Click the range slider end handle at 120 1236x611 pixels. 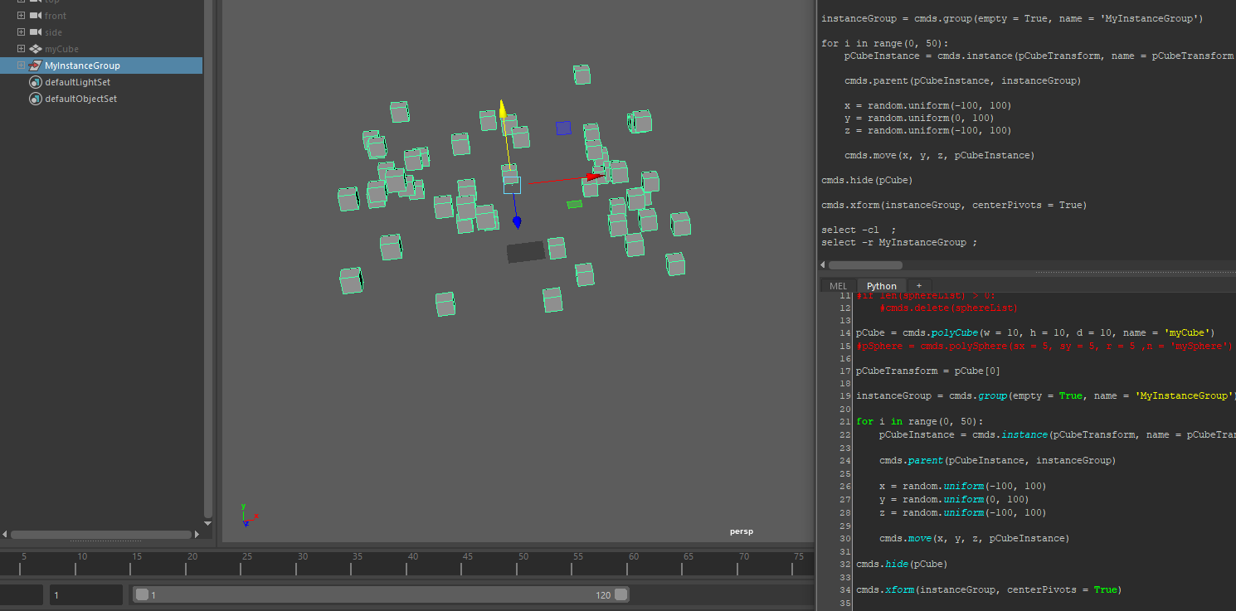620,594
